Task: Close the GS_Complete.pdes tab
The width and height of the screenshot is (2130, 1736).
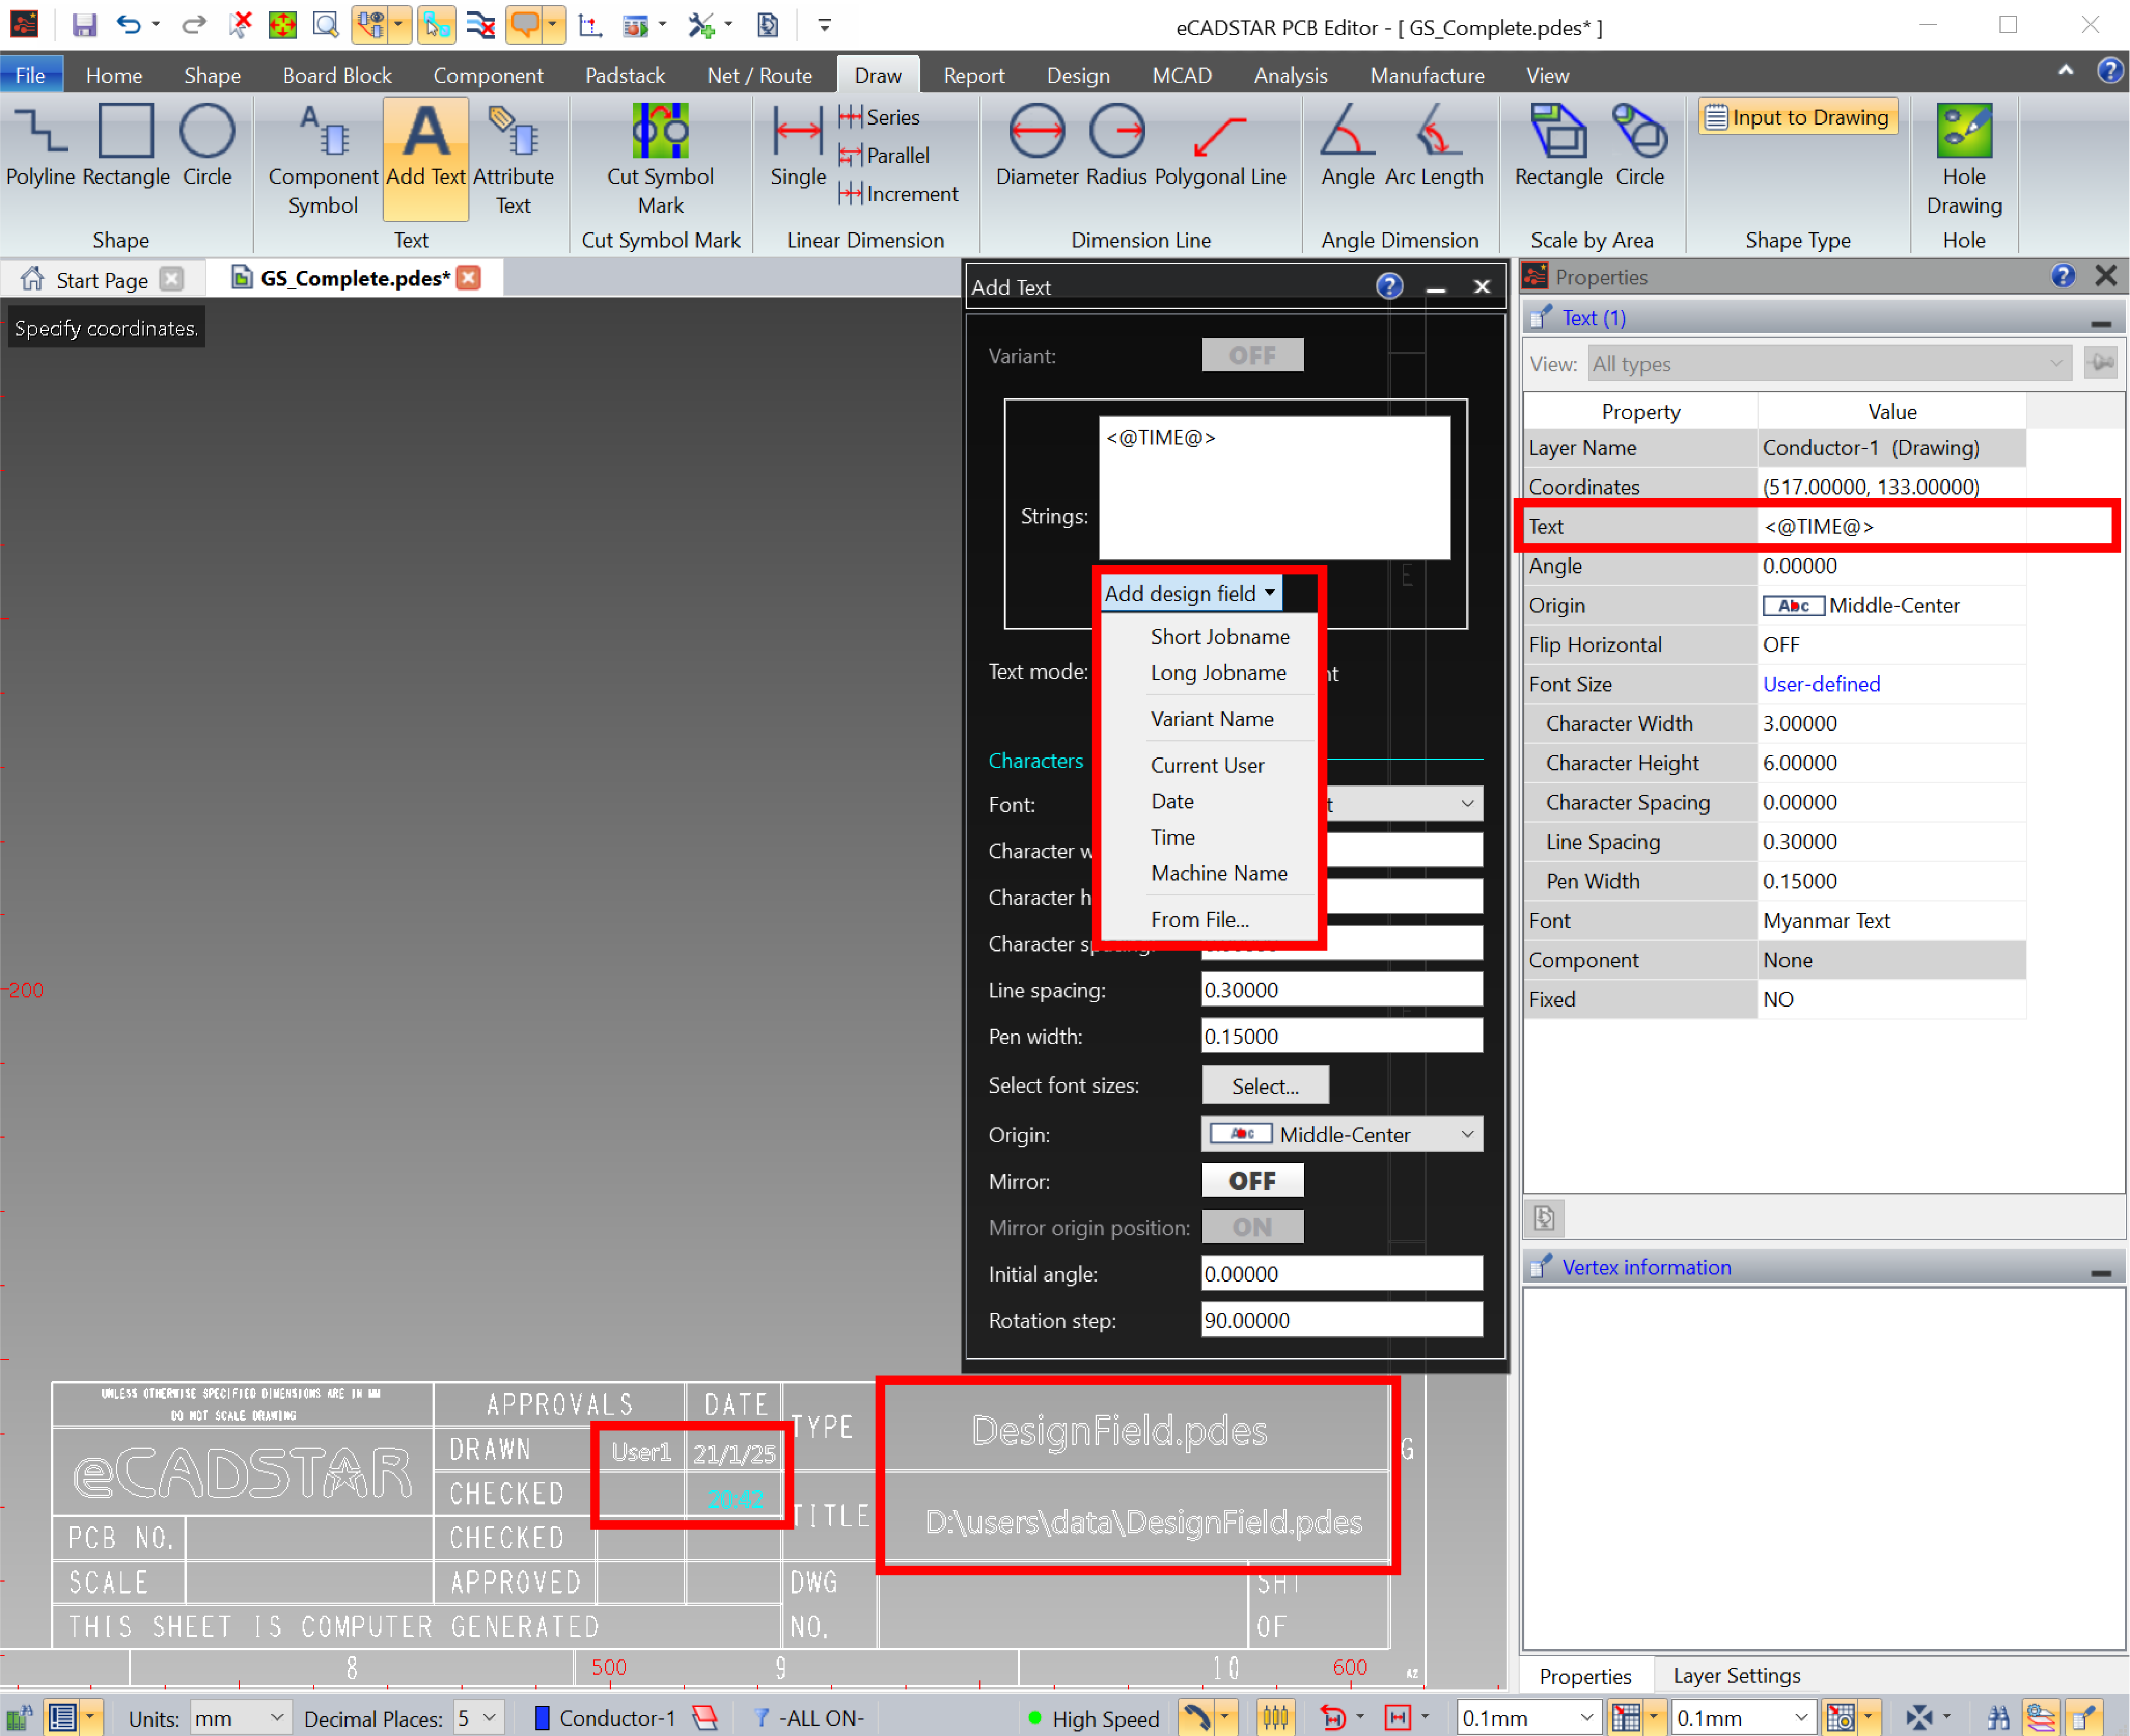Action: pos(468,278)
